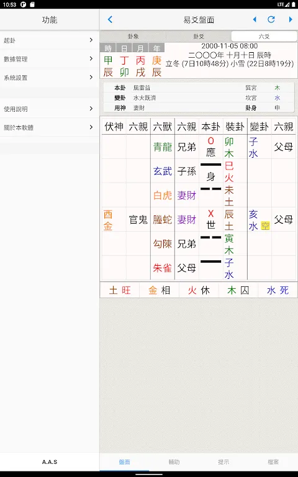
Task: Click the 時 column header
Action: coord(108,48)
